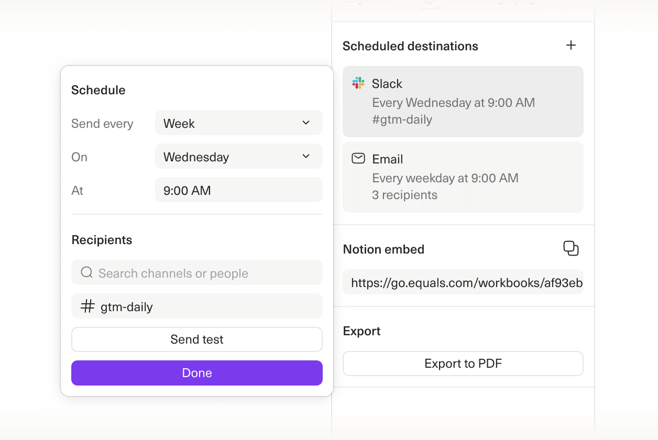Select the Email weekday destination card

(x=463, y=177)
